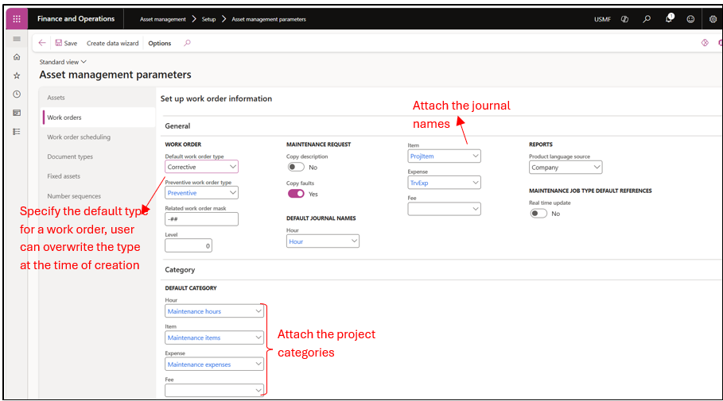Image resolution: width=723 pixels, height=401 pixels.
Task: Save the parameters
Action: pos(66,43)
